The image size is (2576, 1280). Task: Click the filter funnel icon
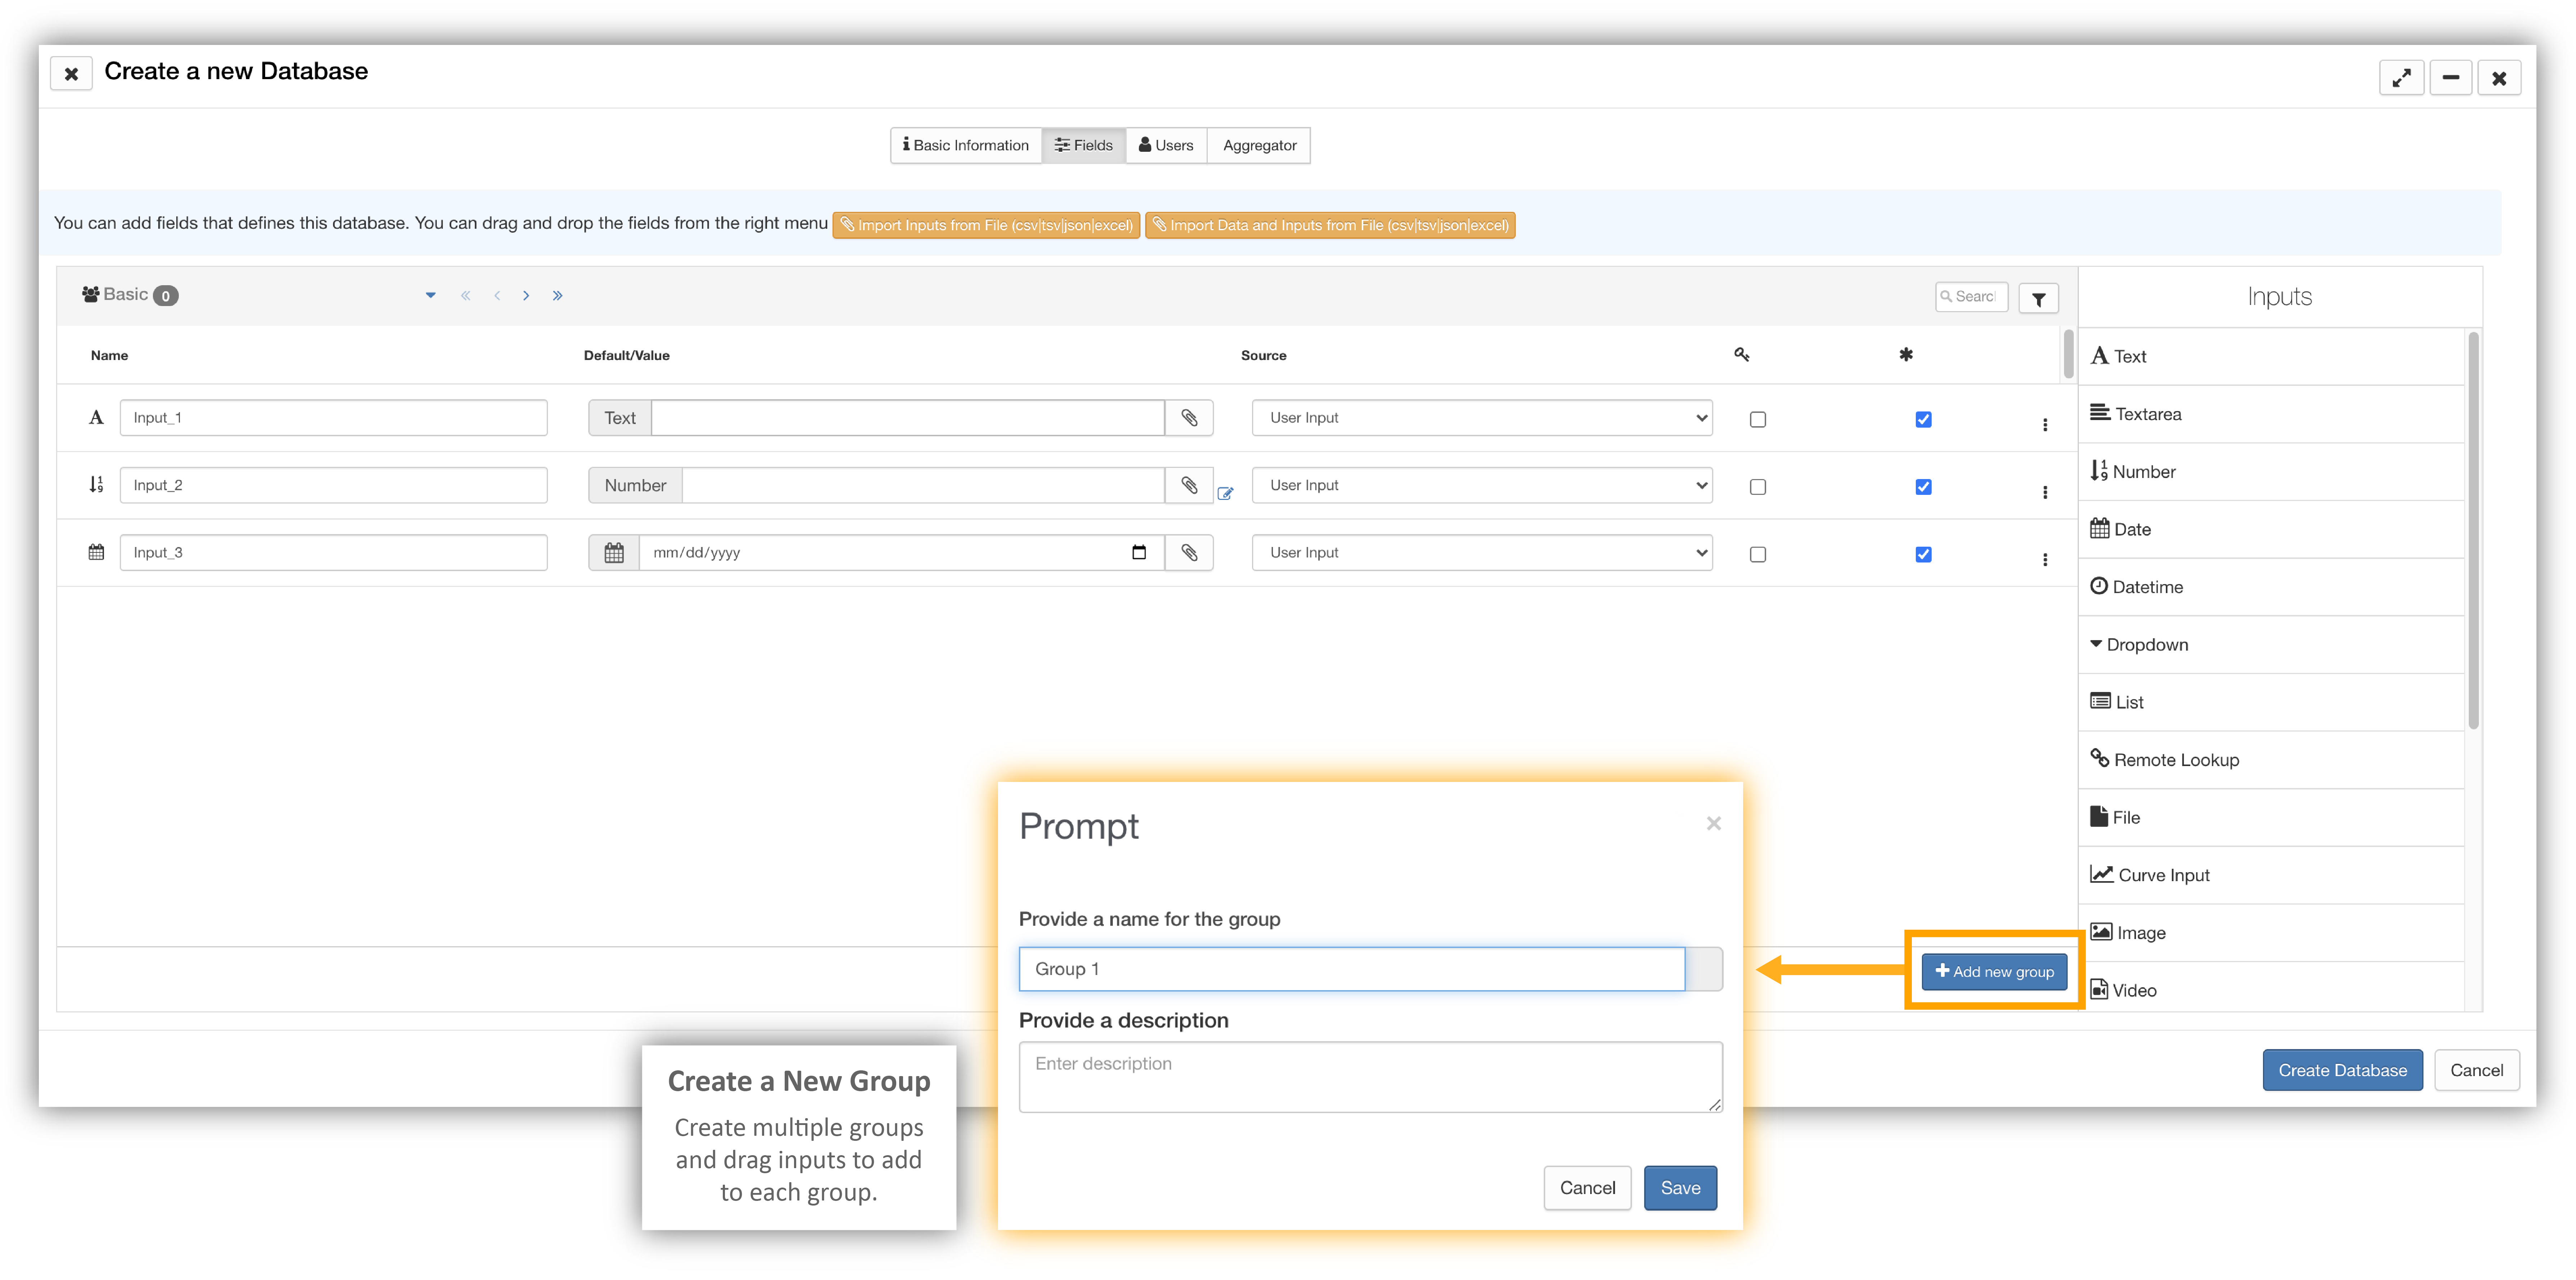point(2038,299)
